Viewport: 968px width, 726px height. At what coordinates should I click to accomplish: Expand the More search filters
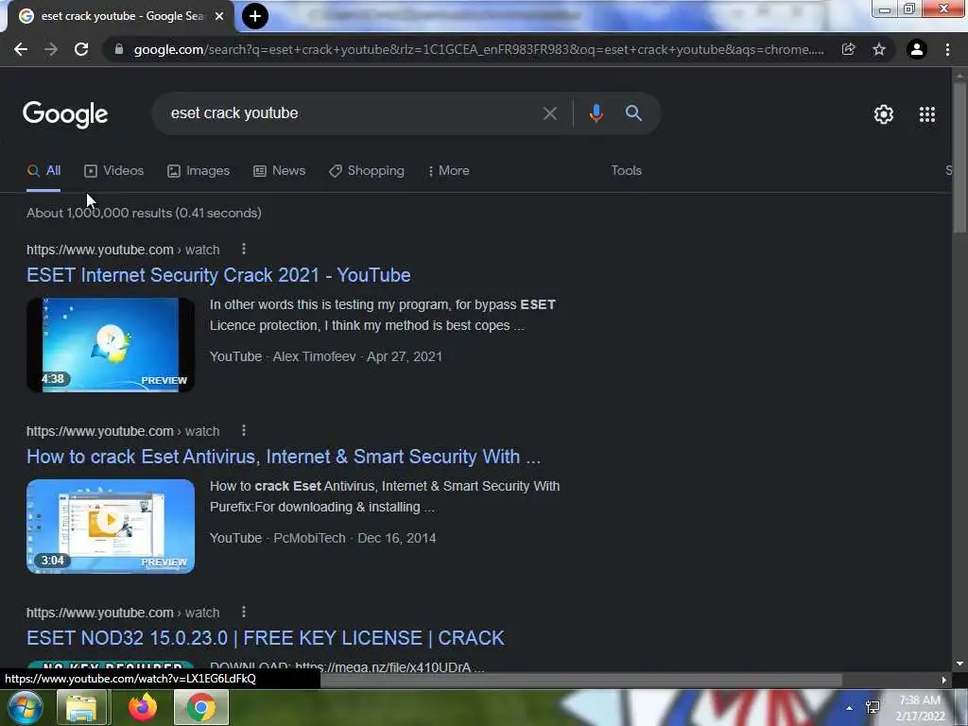[449, 171]
